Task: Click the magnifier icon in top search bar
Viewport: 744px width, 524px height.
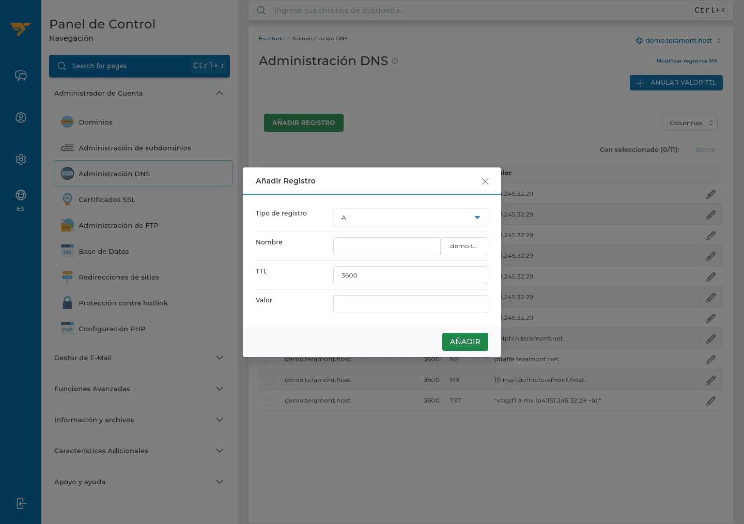Action: pyautogui.click(x=261, y=10)
